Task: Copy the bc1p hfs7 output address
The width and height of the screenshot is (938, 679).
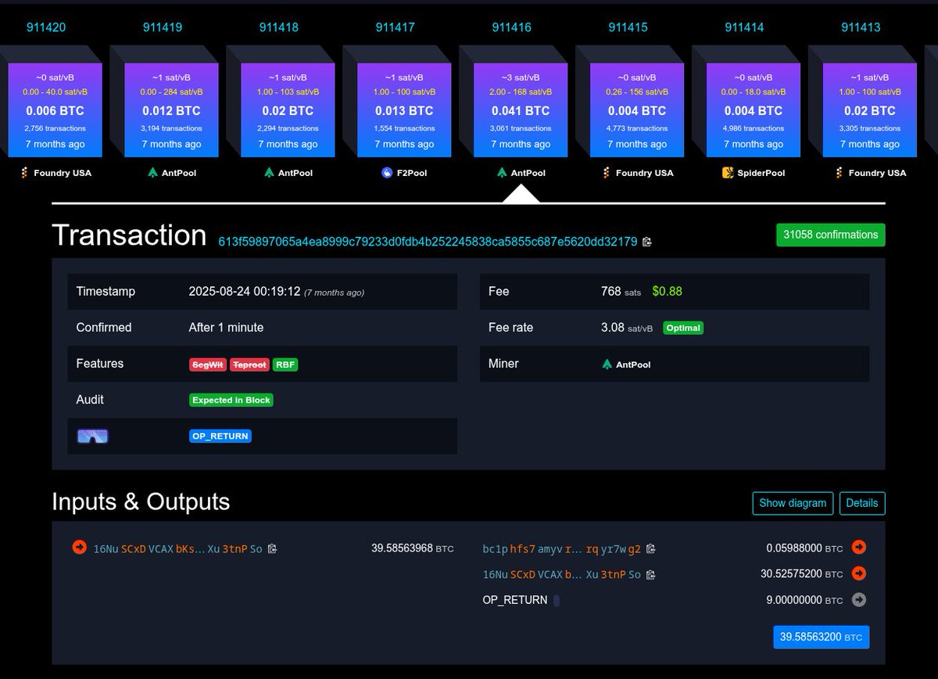Action: click(x=650, y=548)
